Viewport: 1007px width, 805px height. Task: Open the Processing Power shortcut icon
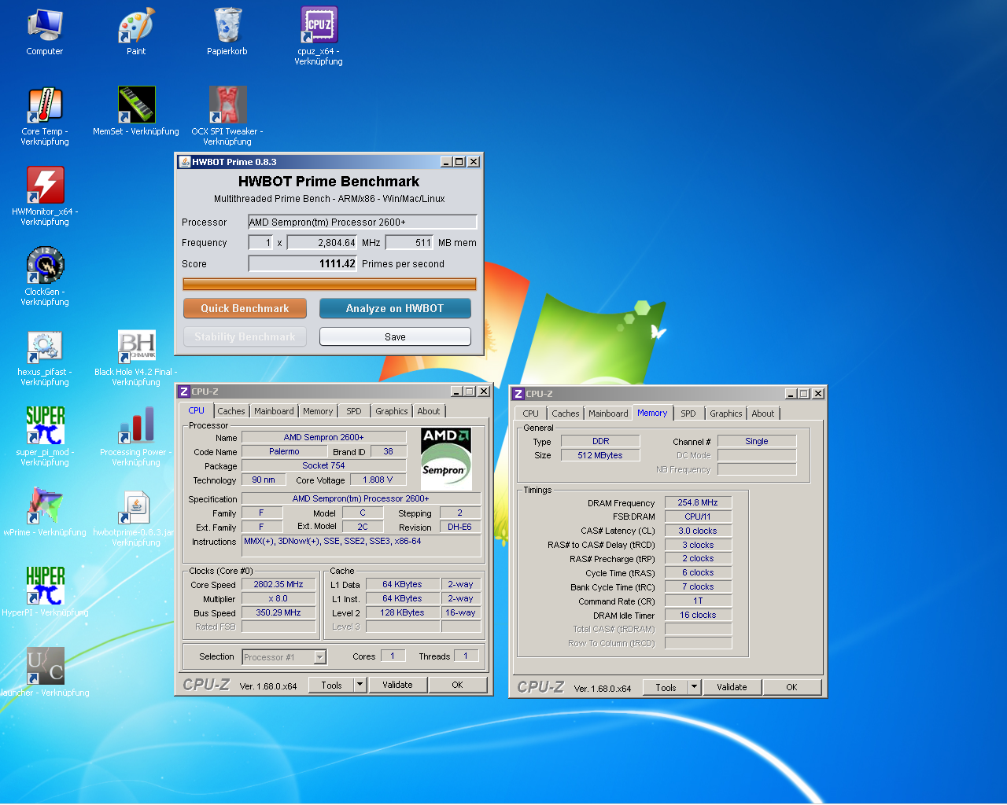[x=136, y=437]
